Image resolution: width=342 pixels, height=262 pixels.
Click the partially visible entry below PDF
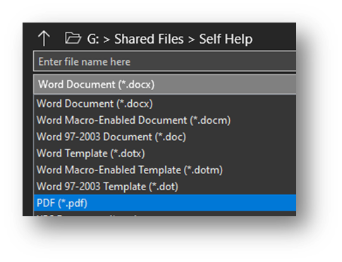tap(165, 214)
